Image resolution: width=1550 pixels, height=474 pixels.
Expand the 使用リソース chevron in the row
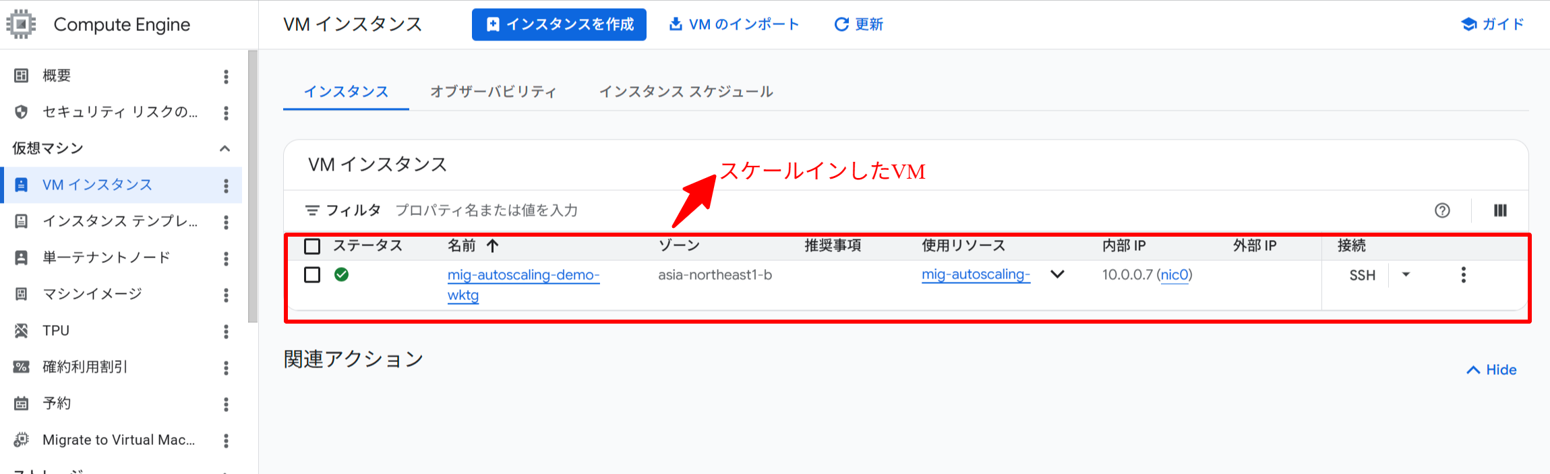[1058, 274]
